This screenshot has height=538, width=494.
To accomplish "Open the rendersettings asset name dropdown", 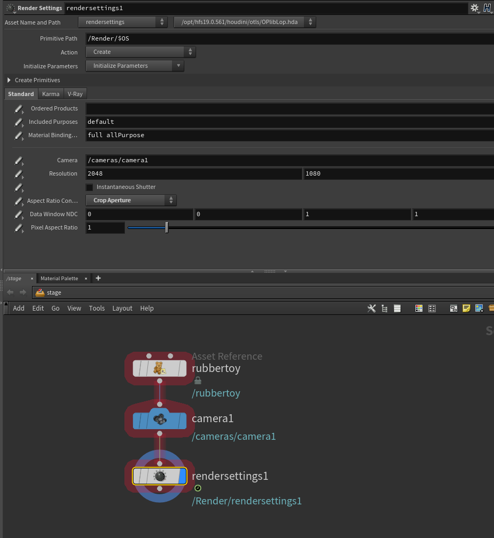I will tap(123, 22).
